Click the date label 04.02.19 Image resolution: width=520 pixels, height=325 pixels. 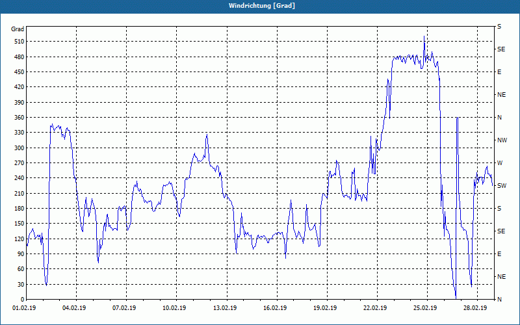[74, 308]
